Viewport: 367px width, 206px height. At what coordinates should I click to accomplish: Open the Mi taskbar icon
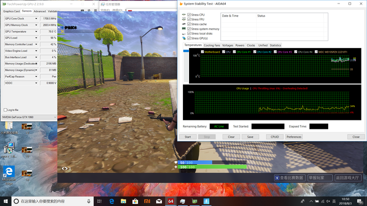[x=147, y=201]
